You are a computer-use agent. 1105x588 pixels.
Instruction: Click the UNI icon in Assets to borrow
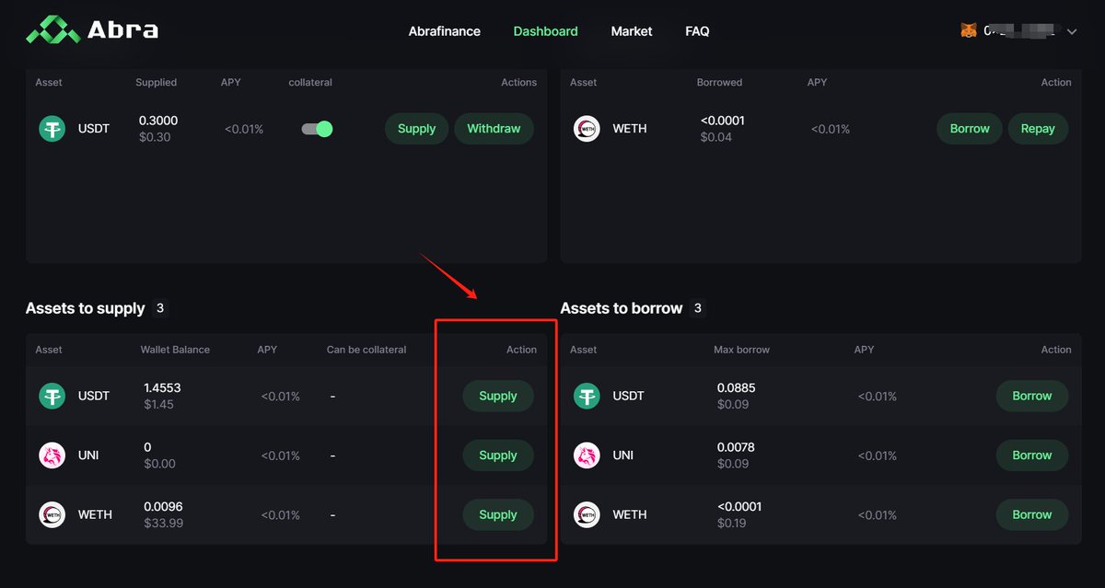point(587,455)
